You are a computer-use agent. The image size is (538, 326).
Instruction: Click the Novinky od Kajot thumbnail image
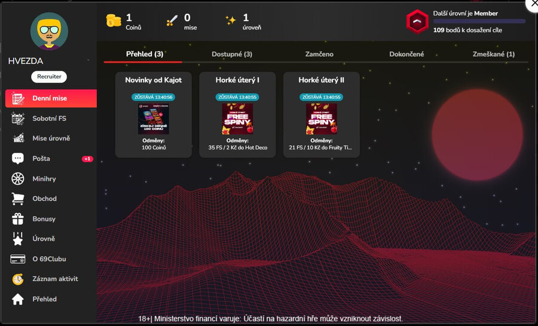(154, 118)
